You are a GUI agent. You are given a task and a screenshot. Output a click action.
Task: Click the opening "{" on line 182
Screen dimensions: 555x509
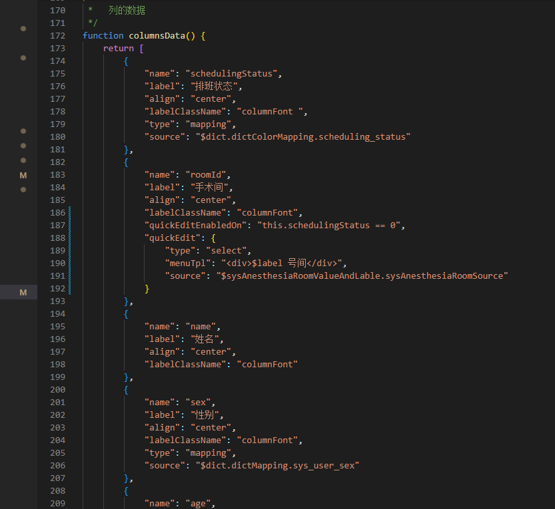126,162
